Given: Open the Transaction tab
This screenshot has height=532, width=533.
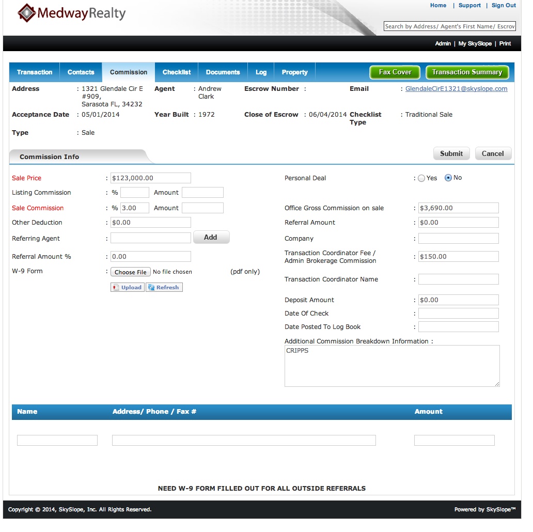Looking at the screenshot, I should [35, 72].
